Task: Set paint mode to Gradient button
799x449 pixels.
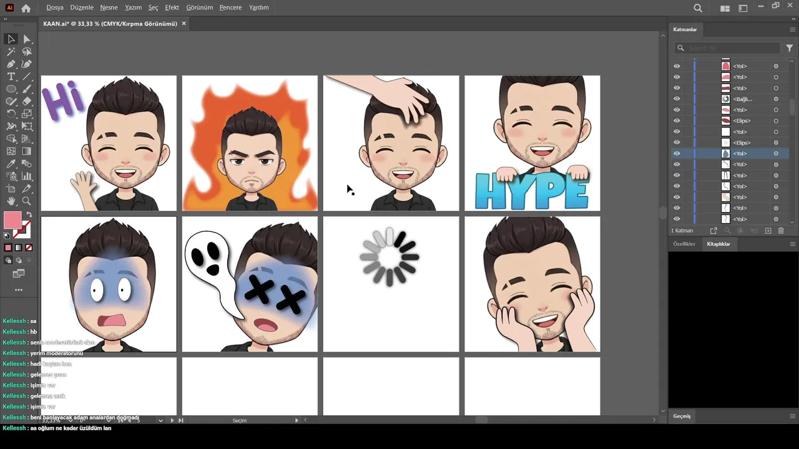Action: point(18,248)
